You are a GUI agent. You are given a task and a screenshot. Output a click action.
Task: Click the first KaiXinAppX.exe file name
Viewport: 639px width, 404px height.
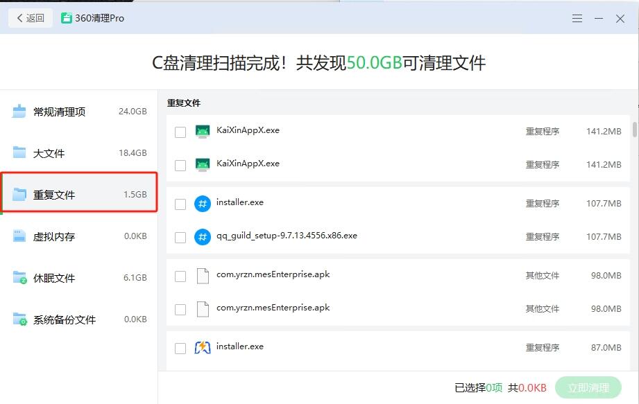click(x=248, y=130)
